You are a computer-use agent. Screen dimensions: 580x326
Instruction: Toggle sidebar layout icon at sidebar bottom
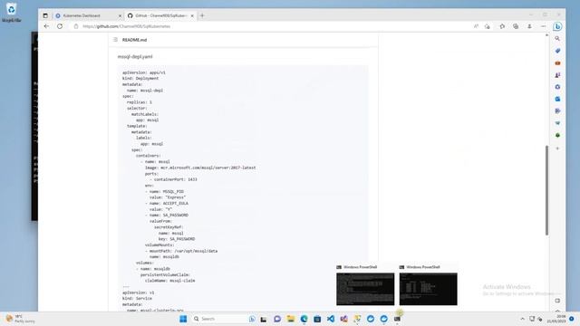(x=557, y=301)
